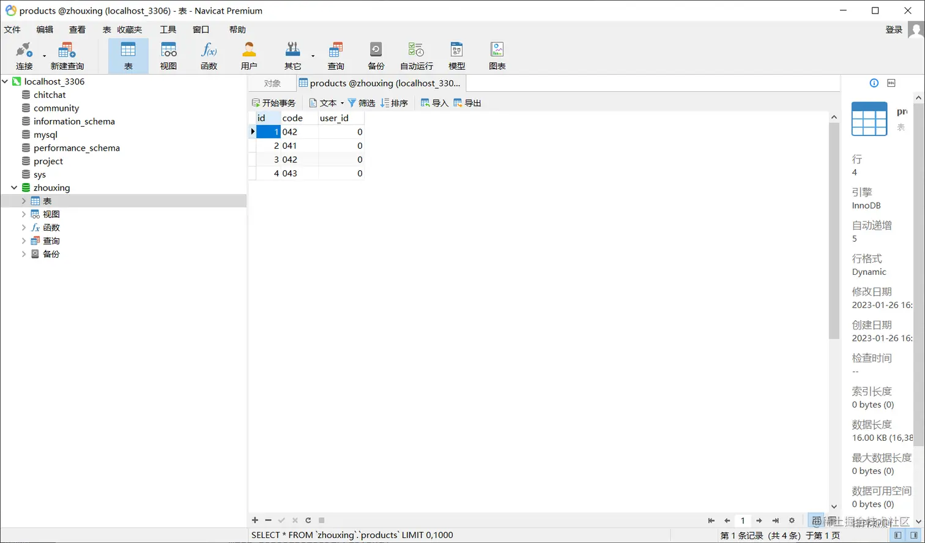This screenshot has width=925, height=543.
Task: Go to the first page of records
Action: [711, 520]
